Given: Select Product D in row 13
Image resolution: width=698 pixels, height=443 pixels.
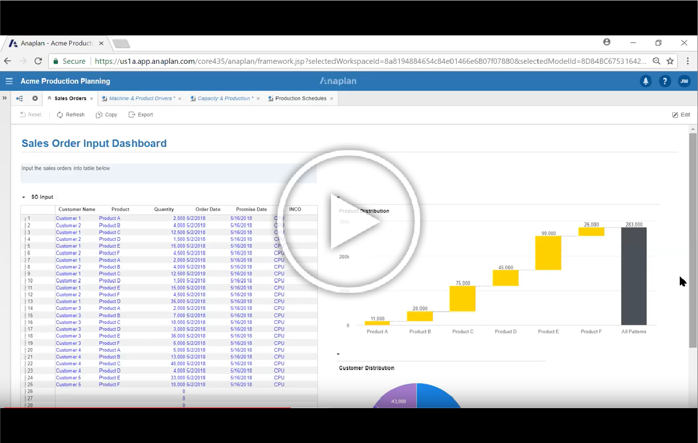Looking at the screenshot, I should pos(109,301).
